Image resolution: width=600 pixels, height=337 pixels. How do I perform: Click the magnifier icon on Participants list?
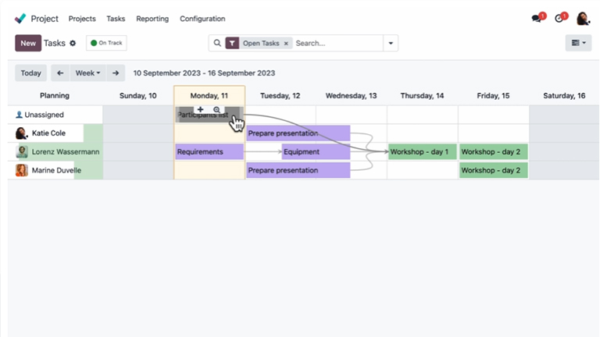217,110
